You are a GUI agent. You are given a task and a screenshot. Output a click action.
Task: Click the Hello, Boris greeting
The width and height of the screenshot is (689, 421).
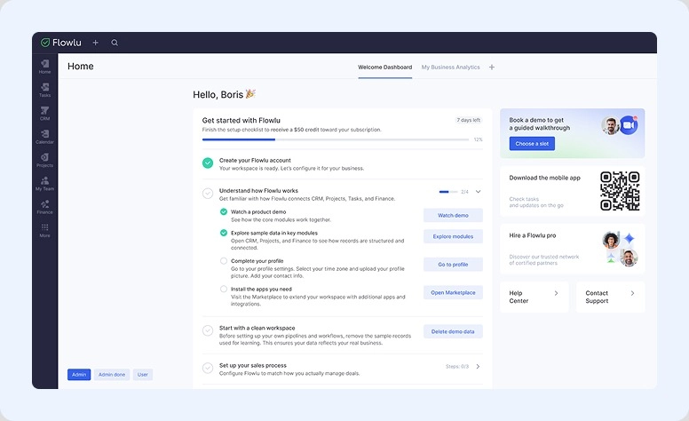[x=224, y=94]
